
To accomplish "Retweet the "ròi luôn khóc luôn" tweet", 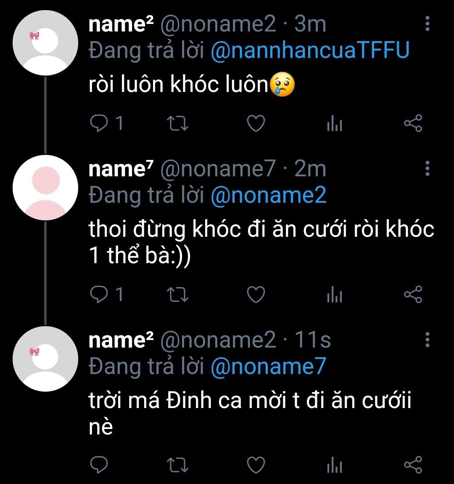I will click(x=177, y=124).
